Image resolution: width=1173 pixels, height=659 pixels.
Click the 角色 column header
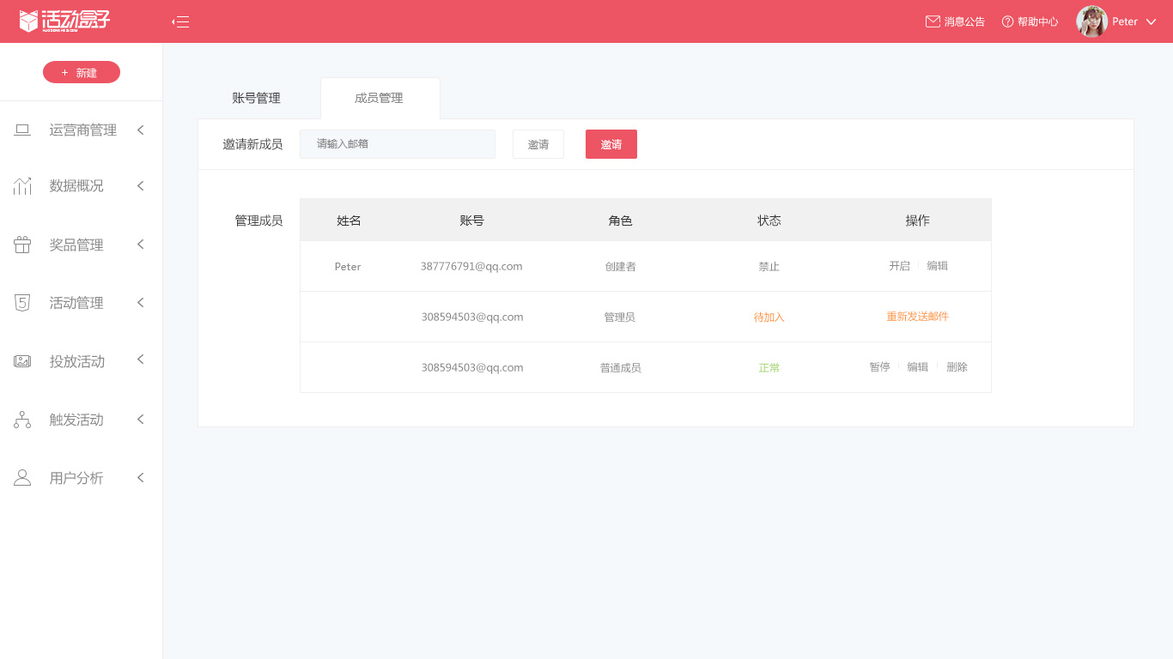pyautogui.click(x=620, y=221)
